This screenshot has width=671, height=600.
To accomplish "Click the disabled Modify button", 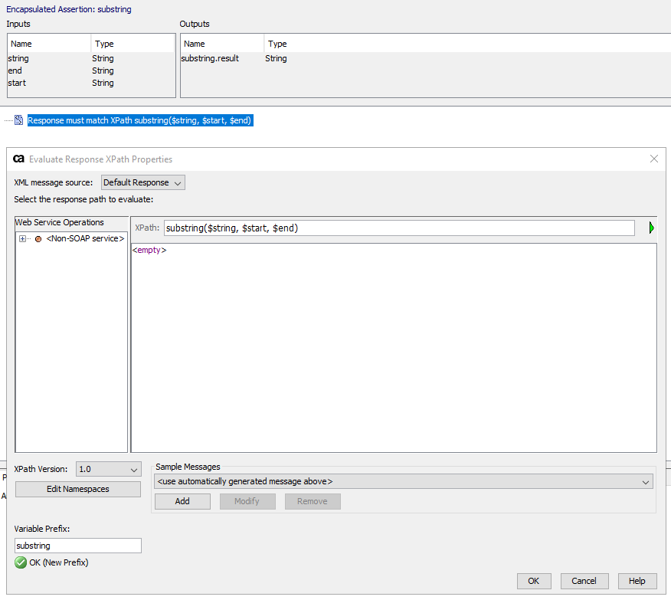I will [247, 501].
